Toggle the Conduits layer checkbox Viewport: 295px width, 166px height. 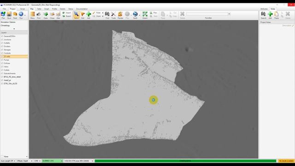(2, 53)
